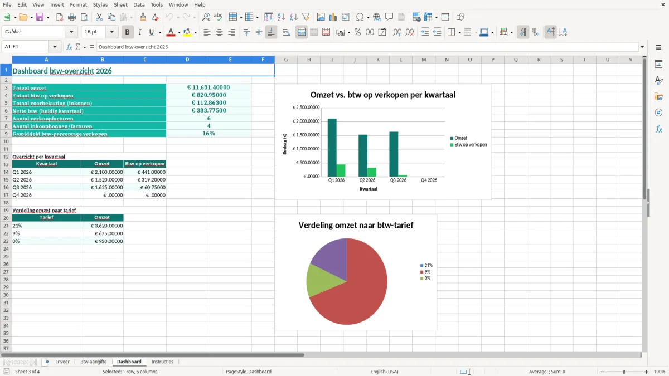Open the Function Wizard fx icon
The image size is (669, 376).
70,47
